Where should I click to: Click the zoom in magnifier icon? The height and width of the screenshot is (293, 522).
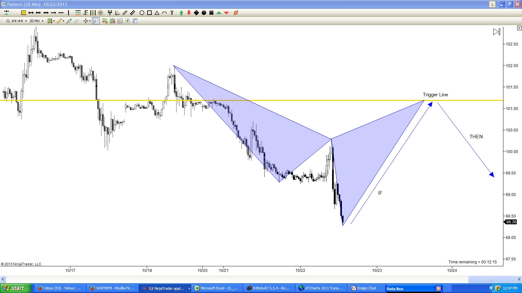coord(69,21)
